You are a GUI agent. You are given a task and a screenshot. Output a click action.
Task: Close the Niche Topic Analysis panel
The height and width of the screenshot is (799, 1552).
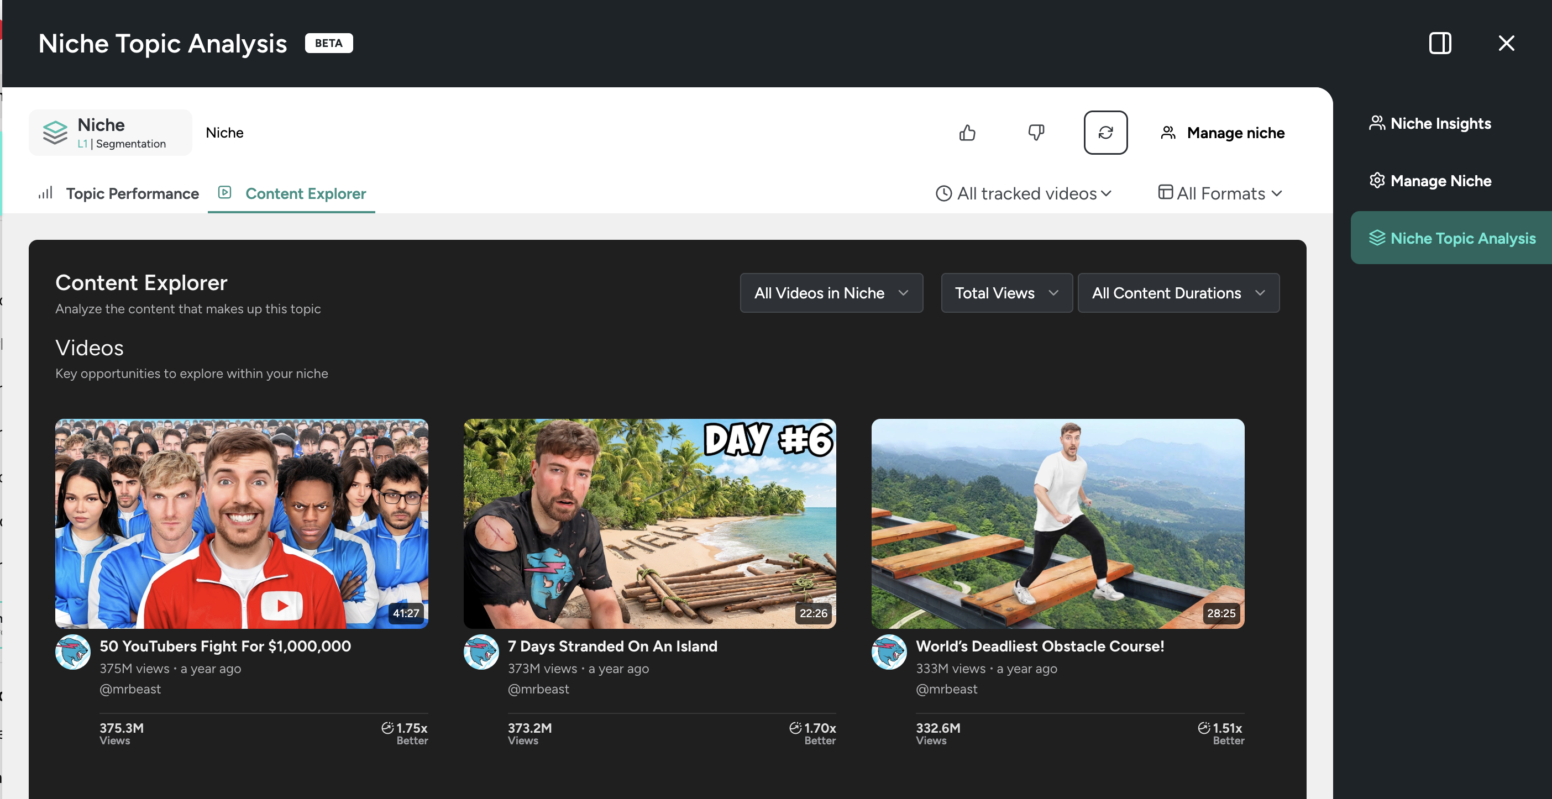click(x=1506, y=43)
